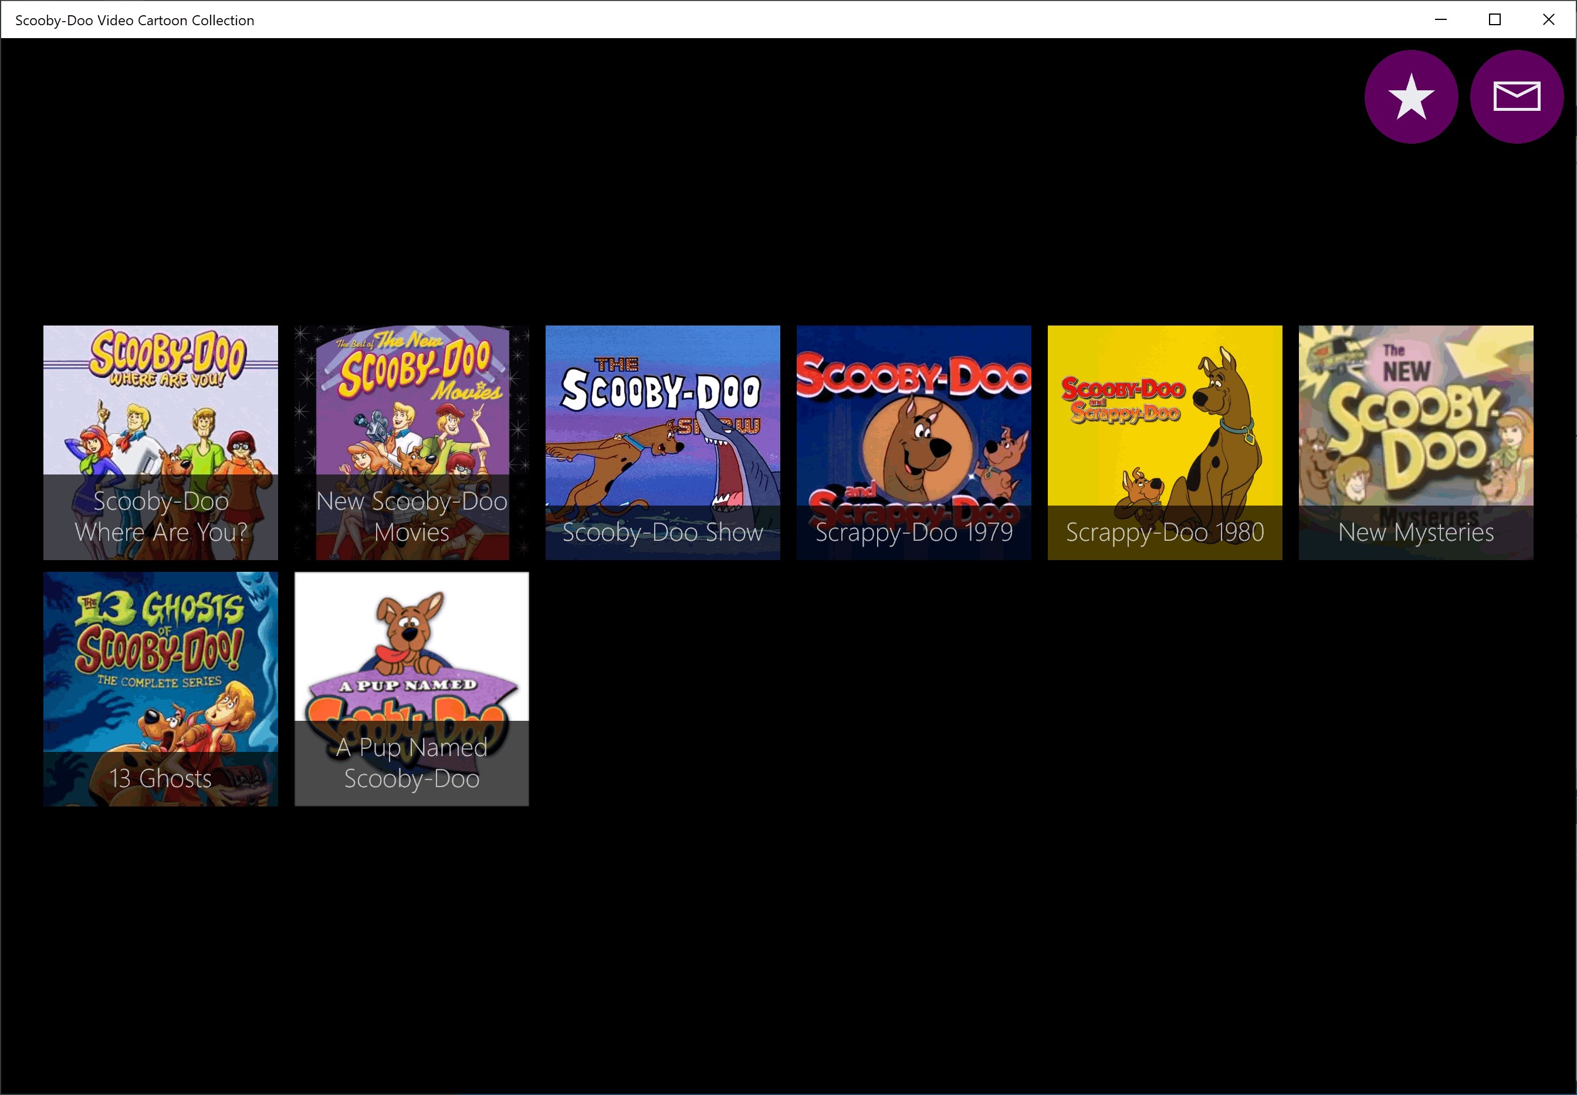The image size is (1577, 1095).
Task: Click the '13 Ghosts' caption label
Action: point(161,779)
